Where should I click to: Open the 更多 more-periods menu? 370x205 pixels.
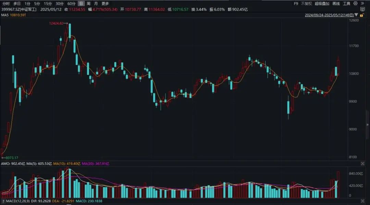105,3
